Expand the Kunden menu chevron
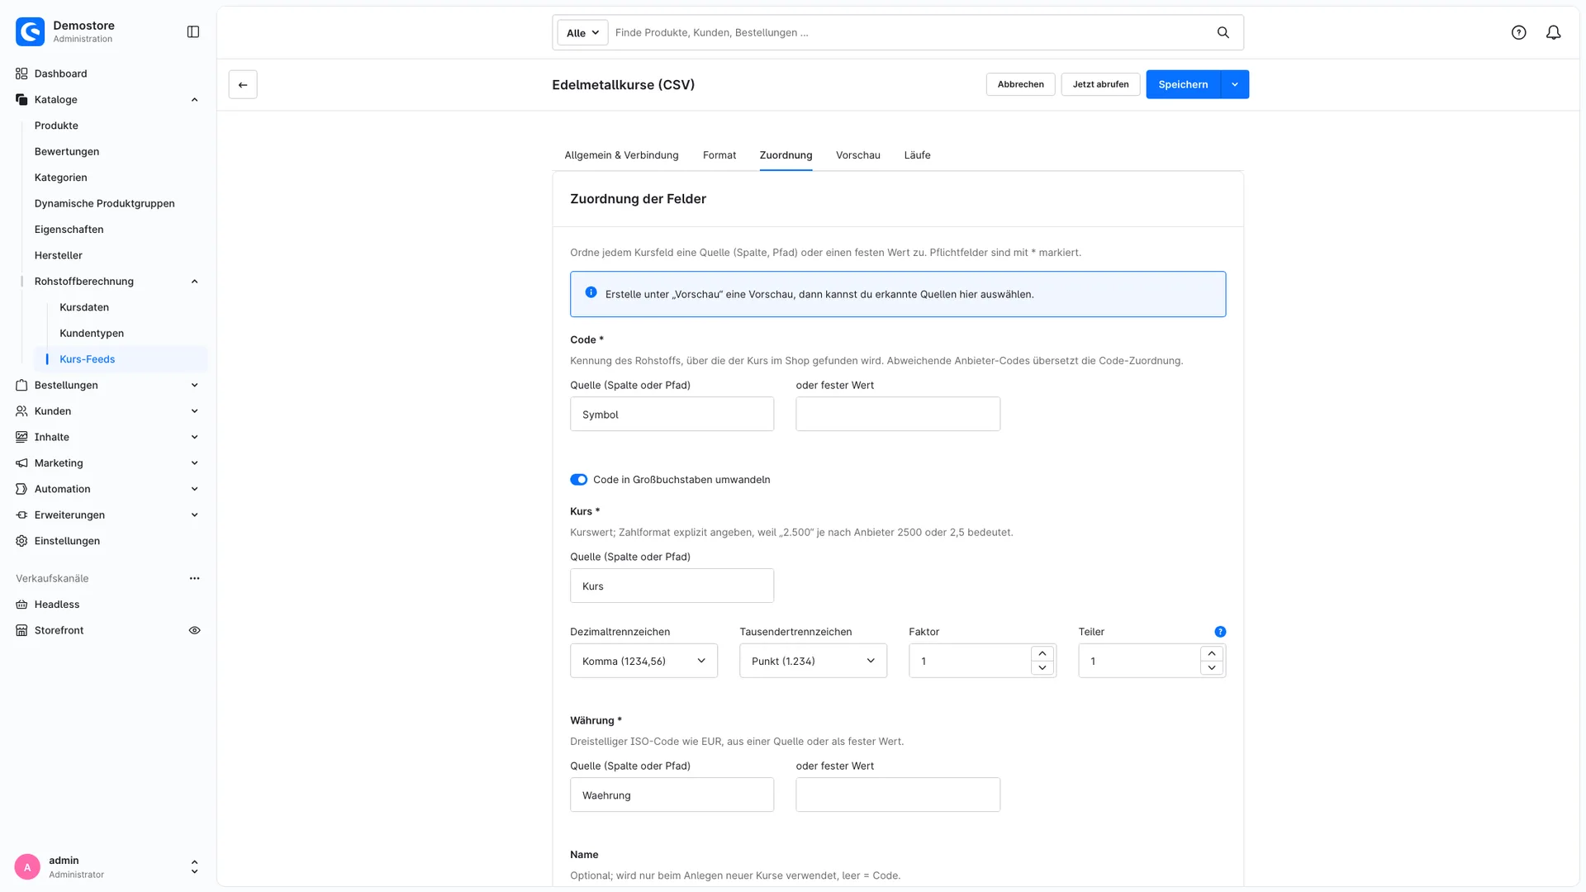This screenshot has height=892, width=1586. 194,410
